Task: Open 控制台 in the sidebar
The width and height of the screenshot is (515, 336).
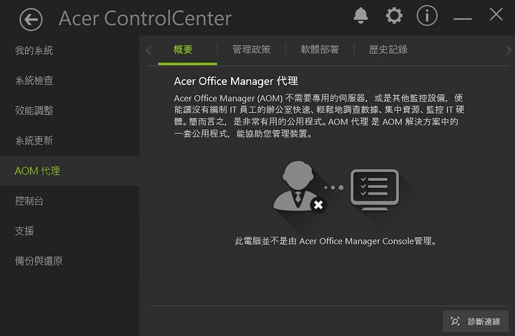Action: point(29,201)
